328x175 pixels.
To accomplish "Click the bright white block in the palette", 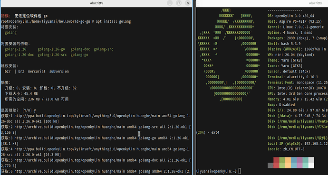I will tap(311, 166).
